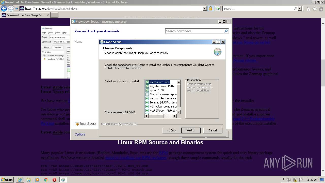Follow the RPM link on the page
This screenshot has height=183, width=325.
(164, 153)
